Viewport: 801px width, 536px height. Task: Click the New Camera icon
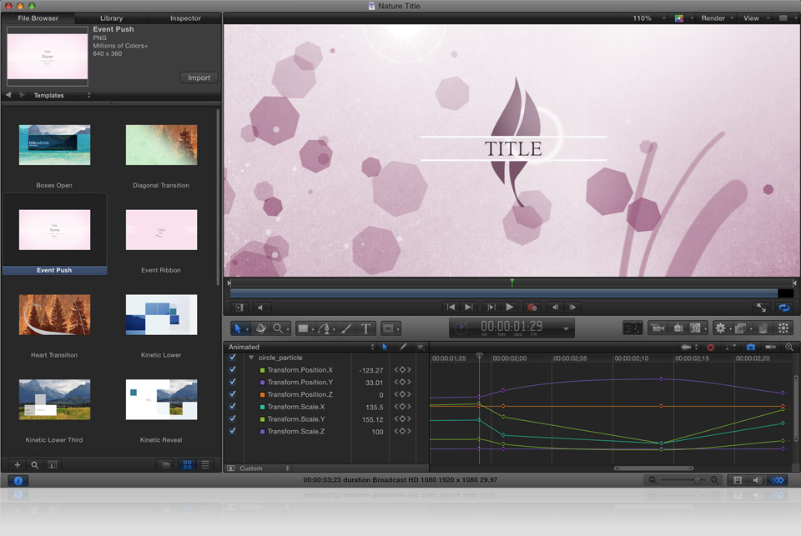pyautogui.click(x=657, y=328)
